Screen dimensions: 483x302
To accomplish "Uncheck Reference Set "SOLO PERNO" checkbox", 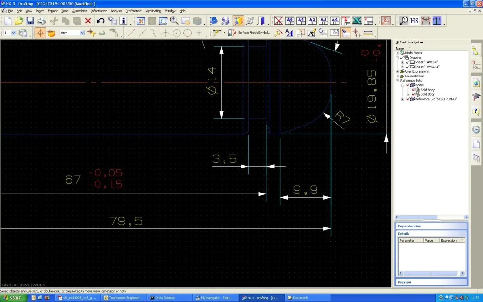I will pos(408,99).
